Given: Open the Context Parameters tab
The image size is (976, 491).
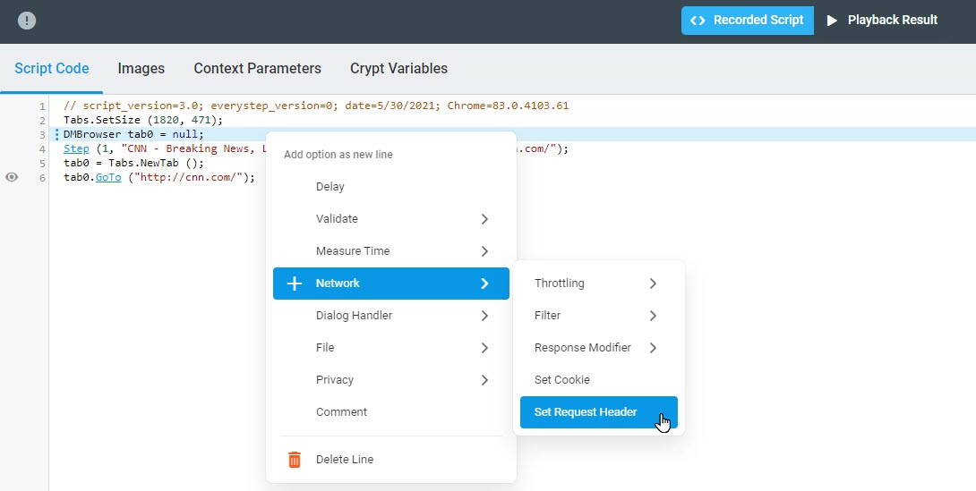Looking at the screenshot, I should 257,68.
